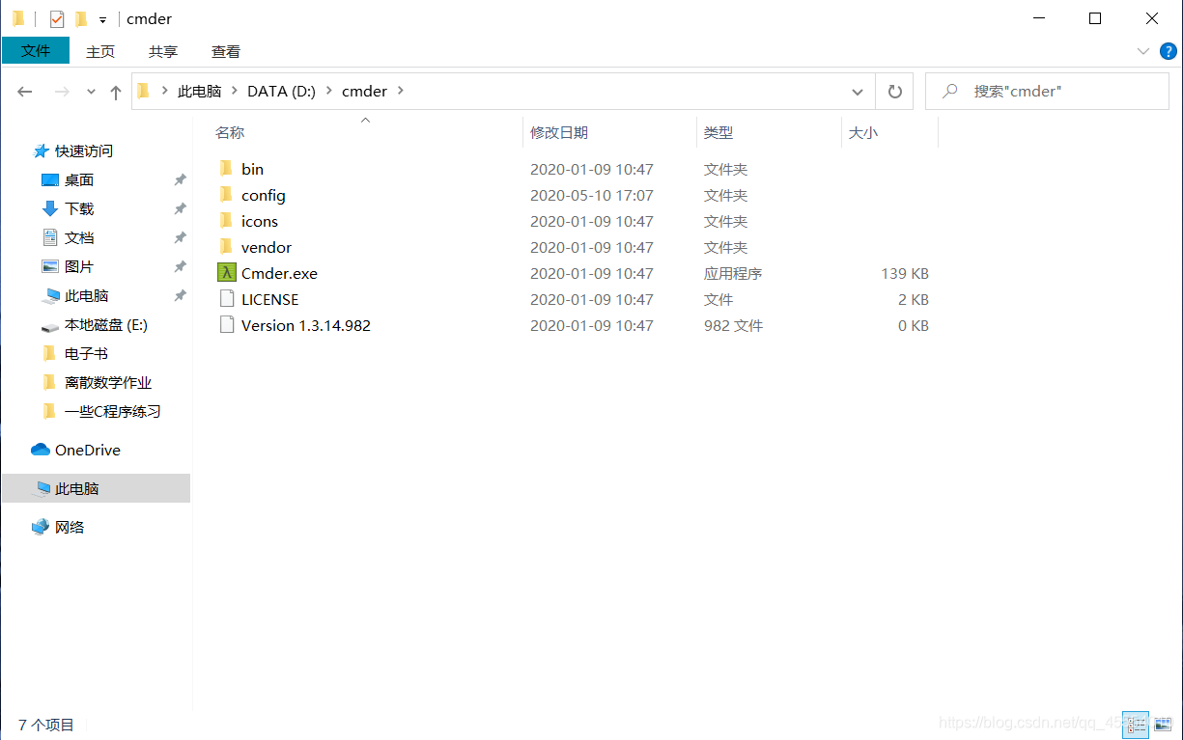Screen dimensions: 1183x740
Task: Select the Version 1.3.14.982 file icon
Action: pyautogui.click(x=227, y=325)
